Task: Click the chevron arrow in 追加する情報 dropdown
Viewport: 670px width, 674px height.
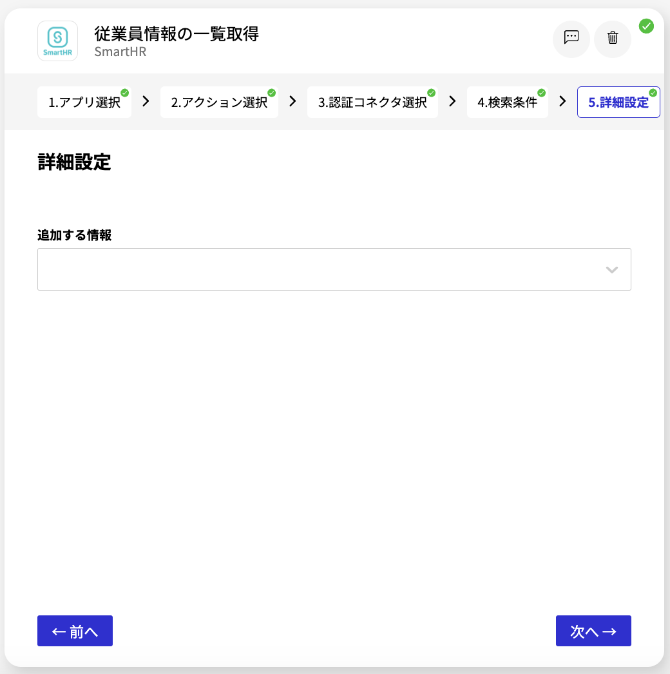Action: coord(611,270)
